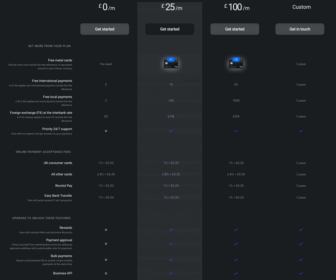Click Custom plan checkmark in Rewards row

tap(301, 230)
